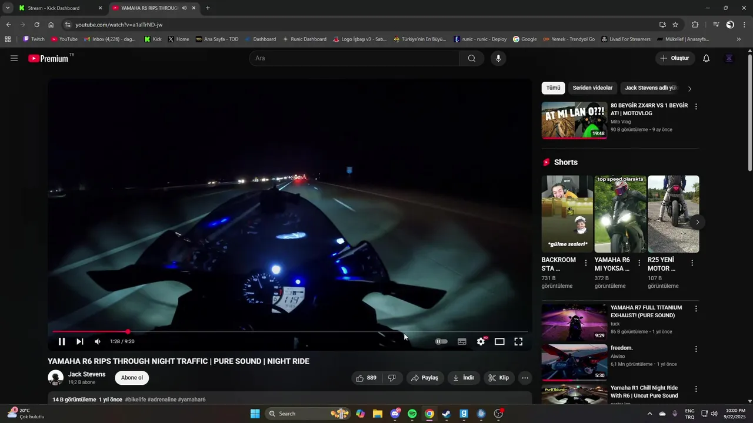Open Jack Stevens channel name link

[86, 374]
